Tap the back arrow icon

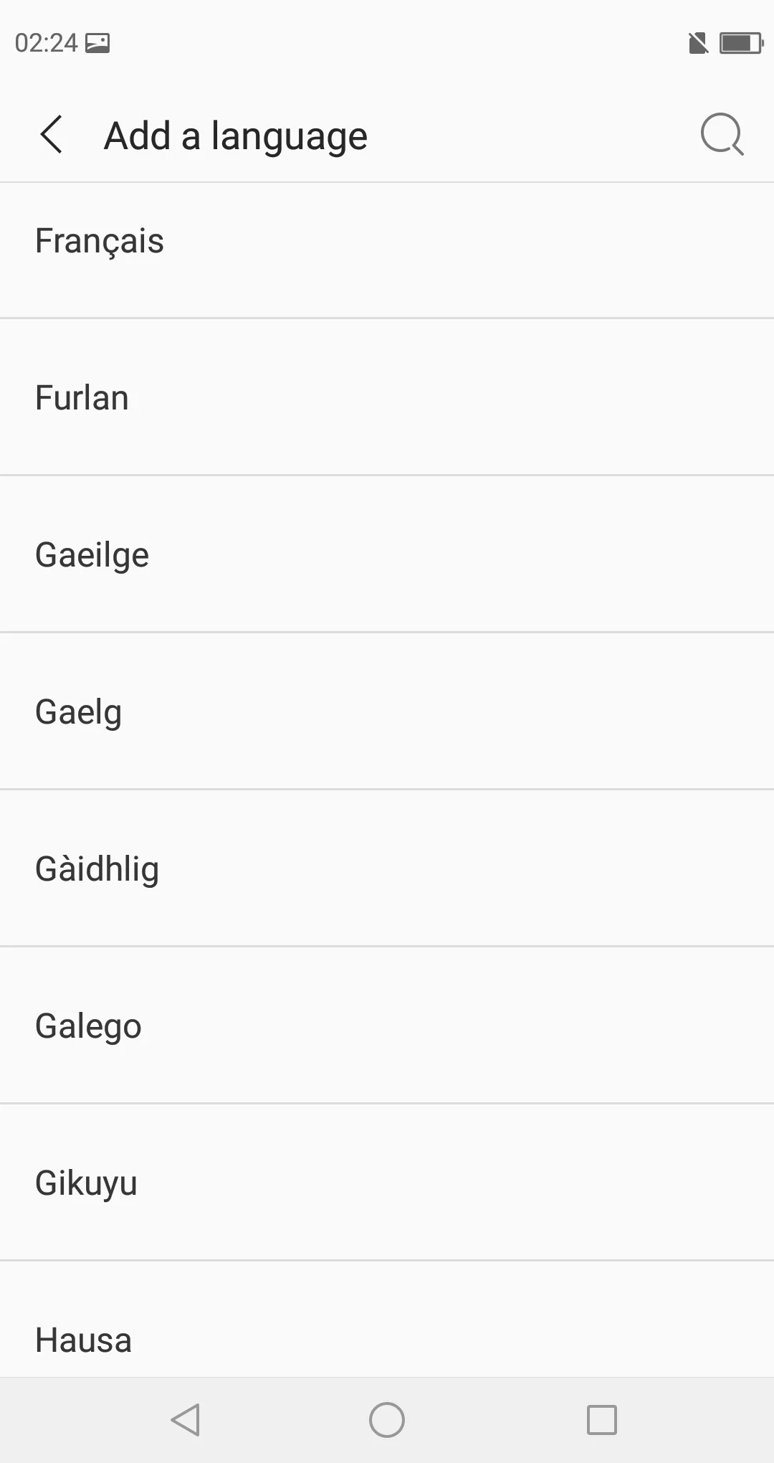[52, 135]
